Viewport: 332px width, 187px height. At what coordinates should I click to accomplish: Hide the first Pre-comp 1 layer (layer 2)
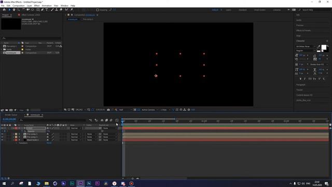click(x=2, y=134)
